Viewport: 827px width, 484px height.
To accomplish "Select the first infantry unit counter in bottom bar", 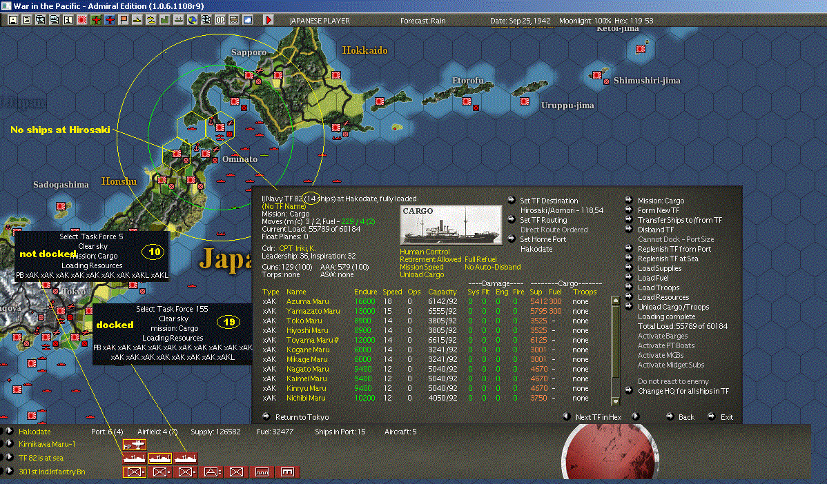I will click(x=135, y=472).
